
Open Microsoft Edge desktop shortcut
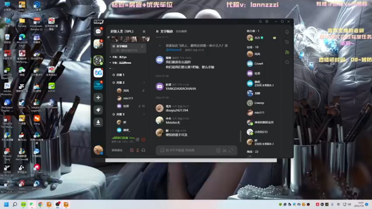(22, 40)
